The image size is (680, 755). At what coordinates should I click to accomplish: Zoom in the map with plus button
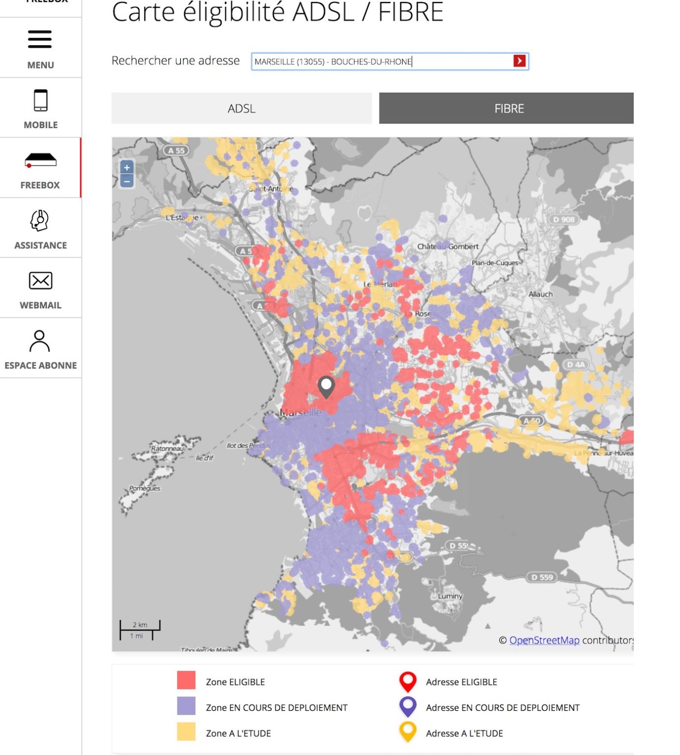(127, 168)
